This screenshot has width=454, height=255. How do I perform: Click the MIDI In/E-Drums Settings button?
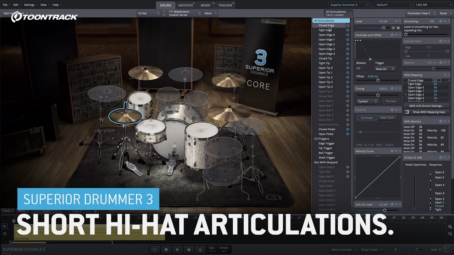(426, 106)
